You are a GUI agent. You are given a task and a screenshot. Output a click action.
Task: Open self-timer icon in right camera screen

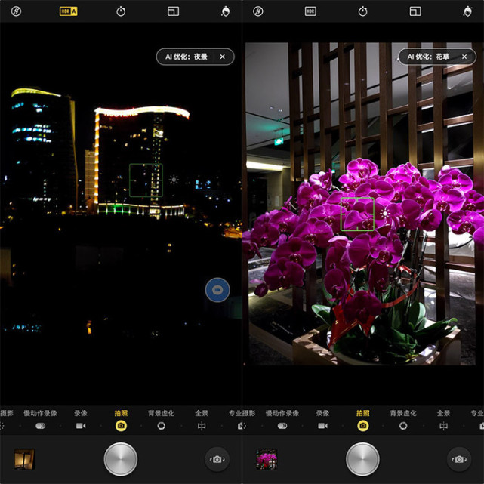click(362, 11)
